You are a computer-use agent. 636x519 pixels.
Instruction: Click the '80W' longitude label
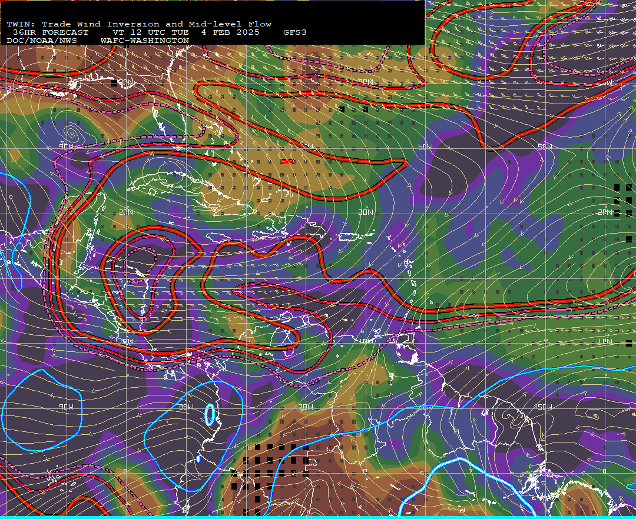(187, 407)
